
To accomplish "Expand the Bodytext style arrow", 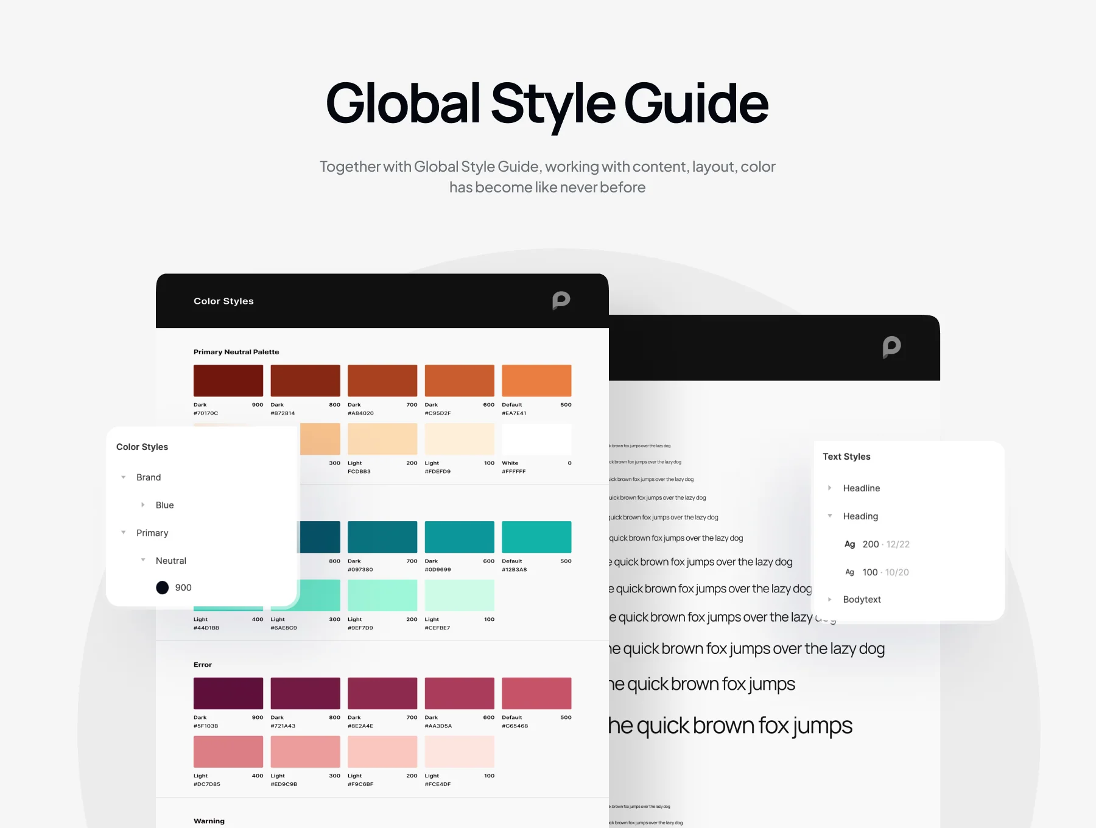I will (830, 599).
